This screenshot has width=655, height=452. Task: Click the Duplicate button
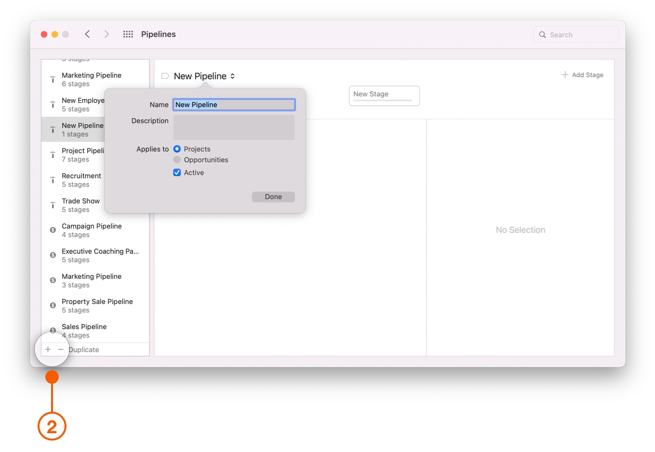click(x=83, y=349)
